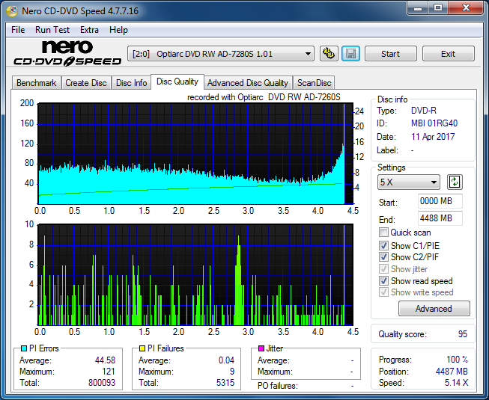Viewport: 489px width, 400px height.
Task: Click PI Failures total 5315
Action: tap(225, 382)
